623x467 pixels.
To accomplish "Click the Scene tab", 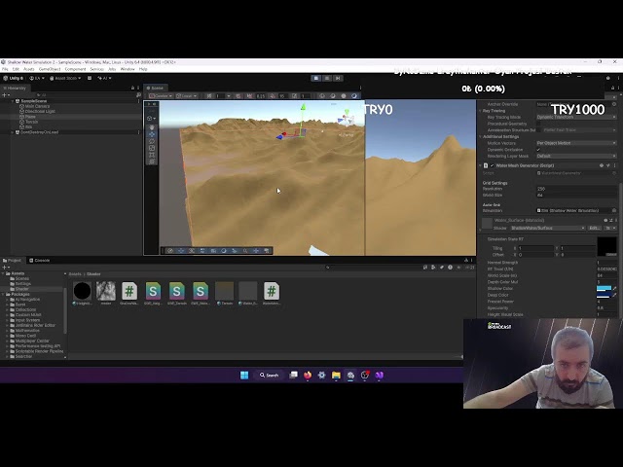I will (x=155, y=89).
